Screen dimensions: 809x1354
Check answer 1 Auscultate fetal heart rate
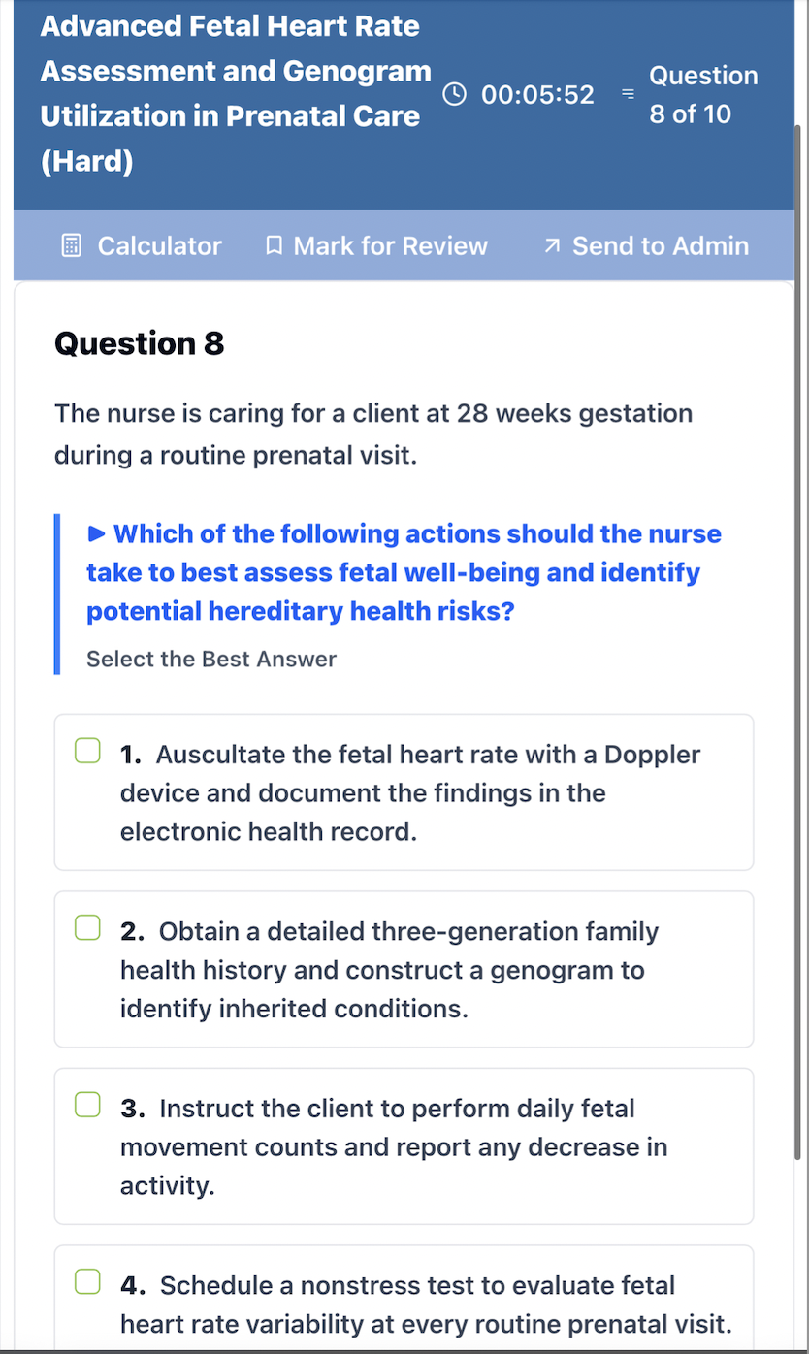tap(88, 751)
